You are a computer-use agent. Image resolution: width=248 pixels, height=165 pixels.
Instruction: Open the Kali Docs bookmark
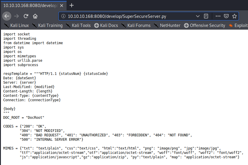[106, 25]
